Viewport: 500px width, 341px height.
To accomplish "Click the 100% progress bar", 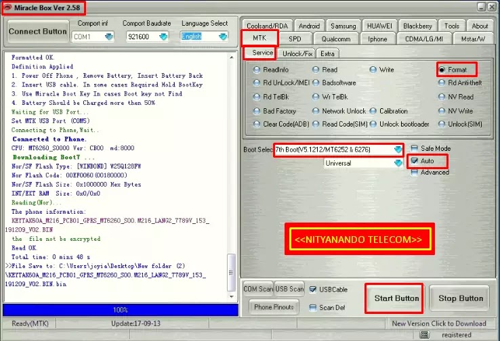I will [121, 310].
